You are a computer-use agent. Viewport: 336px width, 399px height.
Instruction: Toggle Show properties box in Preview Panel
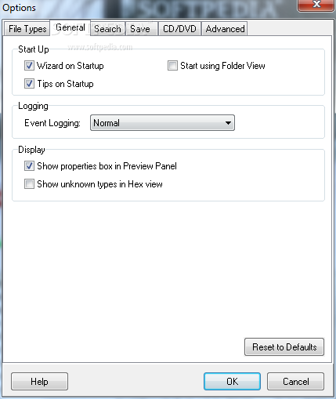pos(29,166)
